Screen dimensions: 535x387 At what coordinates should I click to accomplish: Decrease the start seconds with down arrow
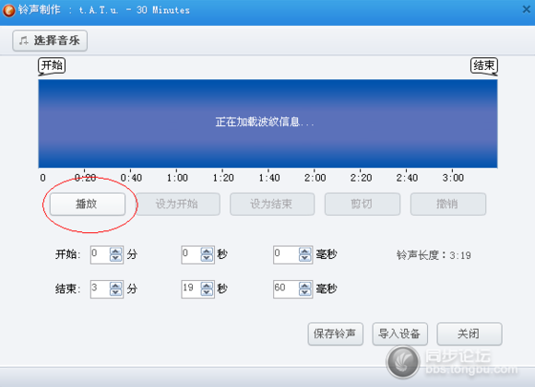tap(207, 258)
